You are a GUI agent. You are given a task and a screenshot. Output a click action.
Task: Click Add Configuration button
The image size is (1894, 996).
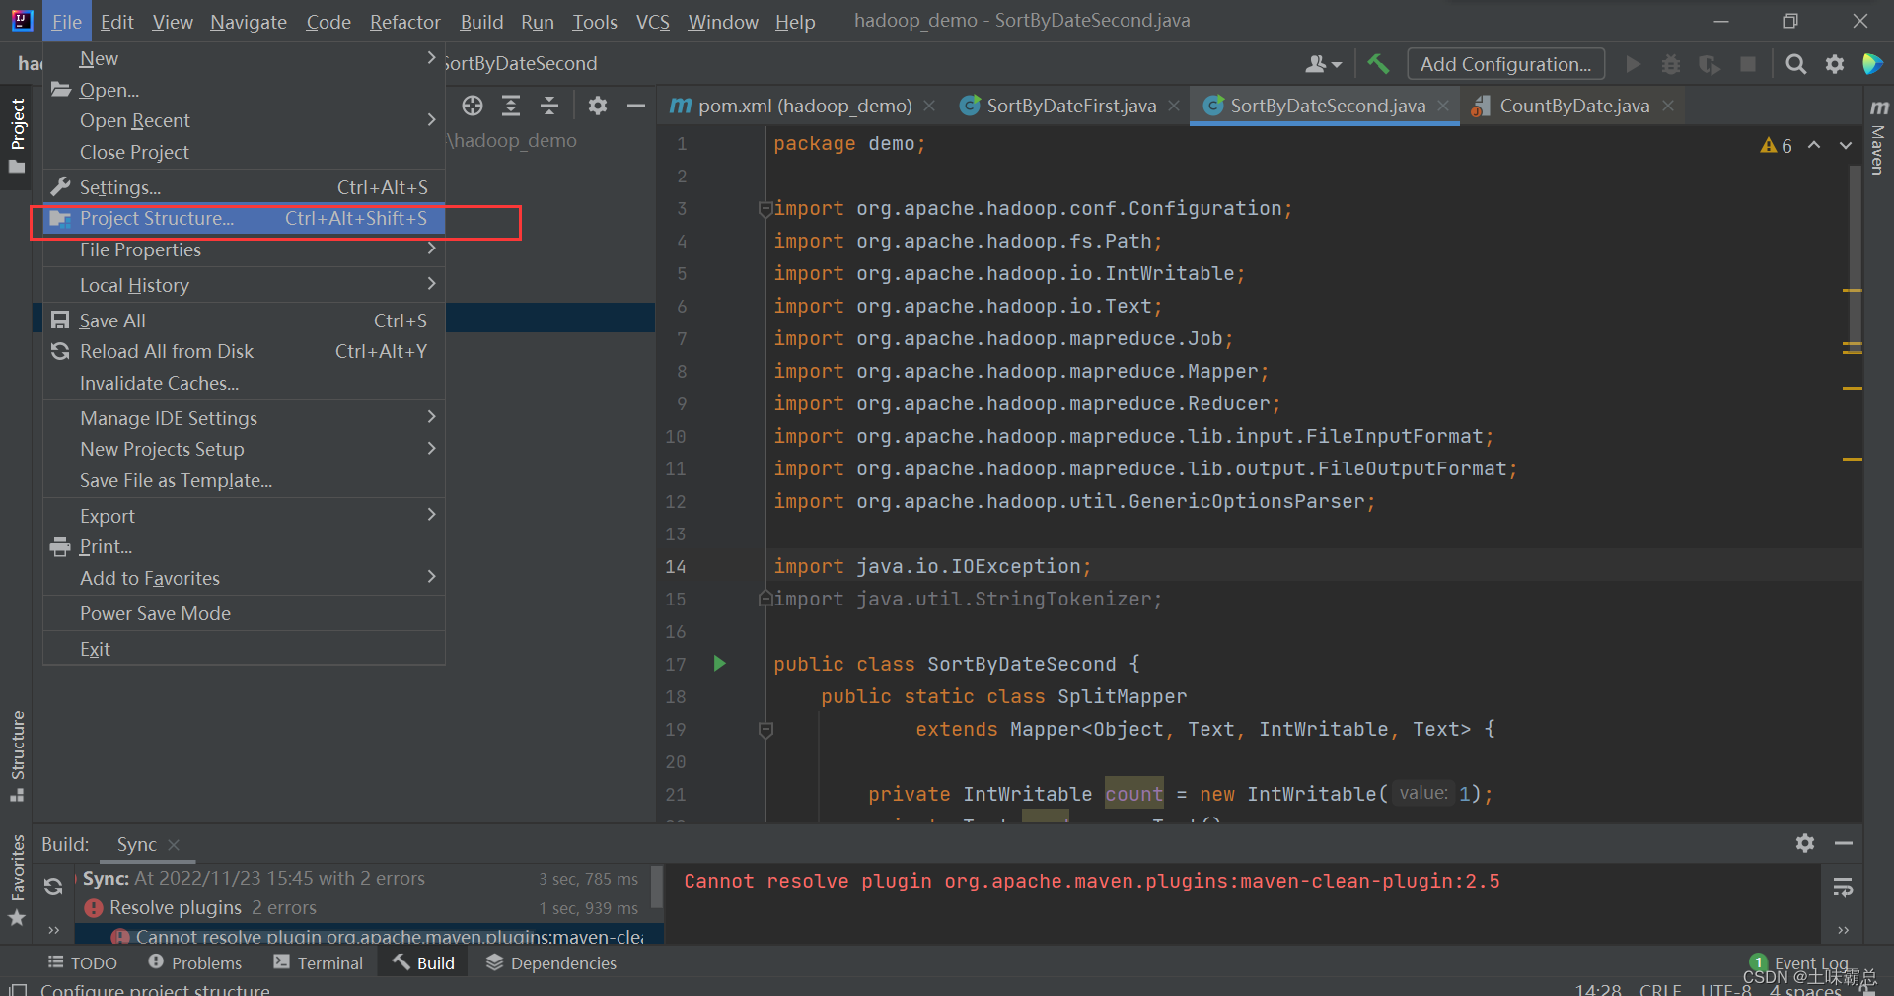(1505, 64)
